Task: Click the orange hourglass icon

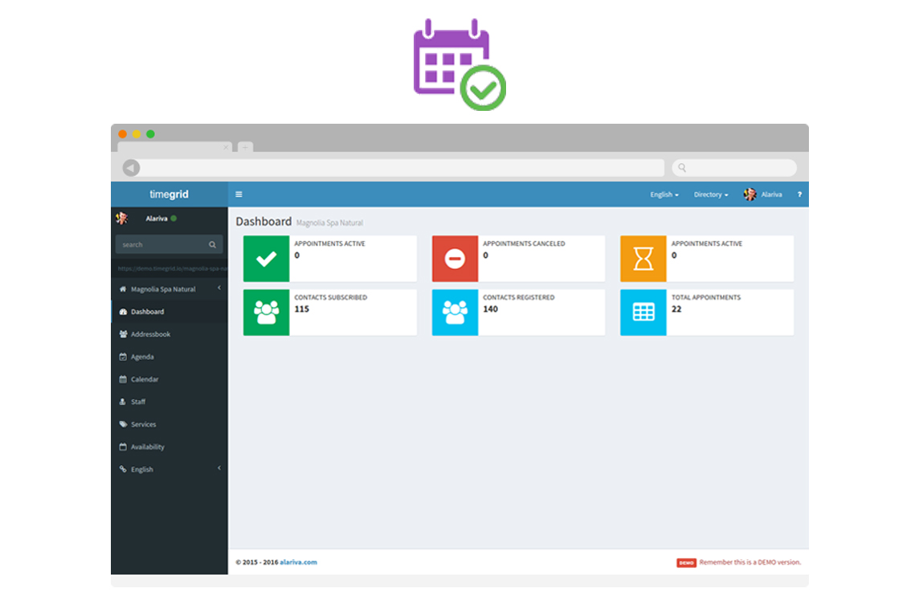Action: (643, 259)
